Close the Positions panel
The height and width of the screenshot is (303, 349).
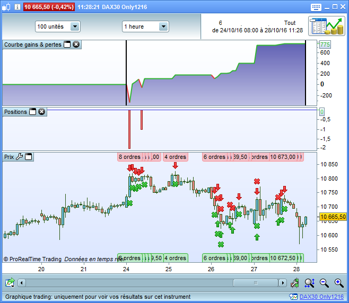click(x=41, y=112)
